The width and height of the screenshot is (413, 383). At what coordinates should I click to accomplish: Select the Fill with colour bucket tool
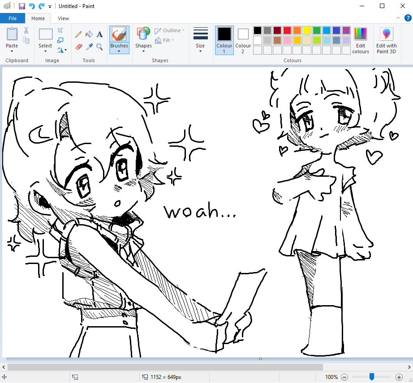(89, 34)
